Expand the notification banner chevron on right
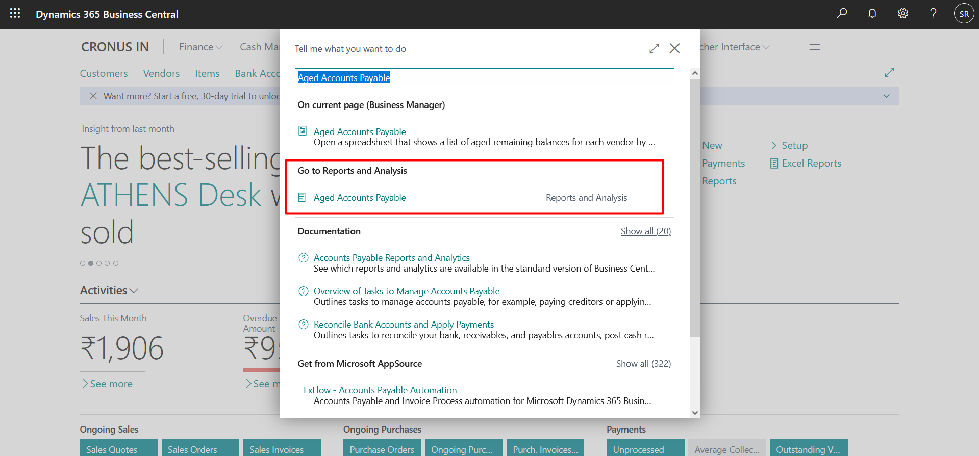 886,96
